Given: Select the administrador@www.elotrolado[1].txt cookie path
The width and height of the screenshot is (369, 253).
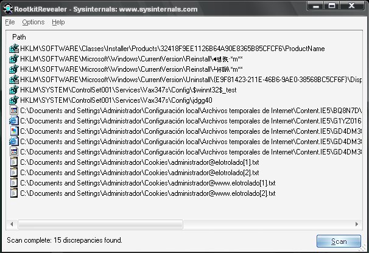Looking at the screenshot, I should pos(148,183).
